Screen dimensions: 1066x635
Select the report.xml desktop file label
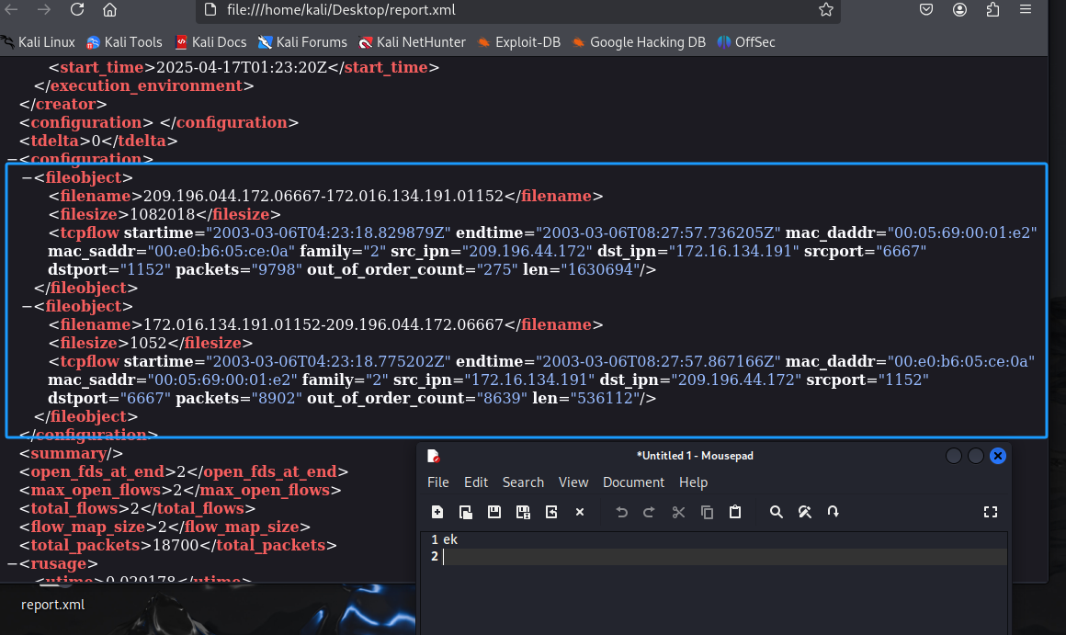[53, 605]
